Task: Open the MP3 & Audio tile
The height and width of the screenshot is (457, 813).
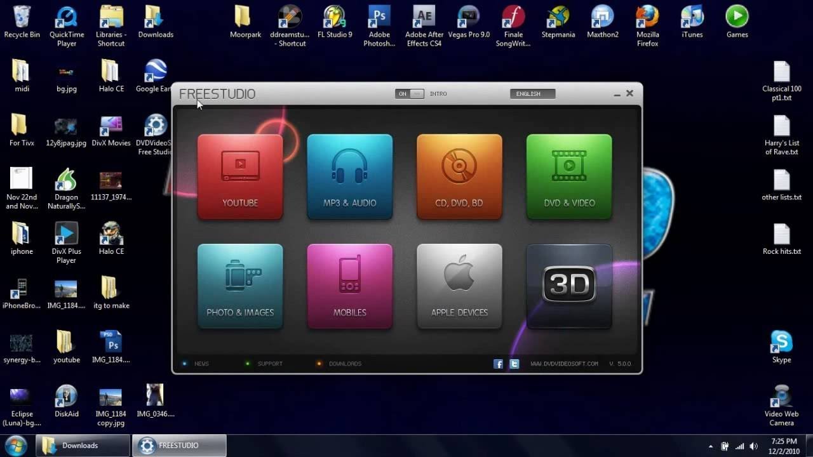Action: [x=350, y=176]
